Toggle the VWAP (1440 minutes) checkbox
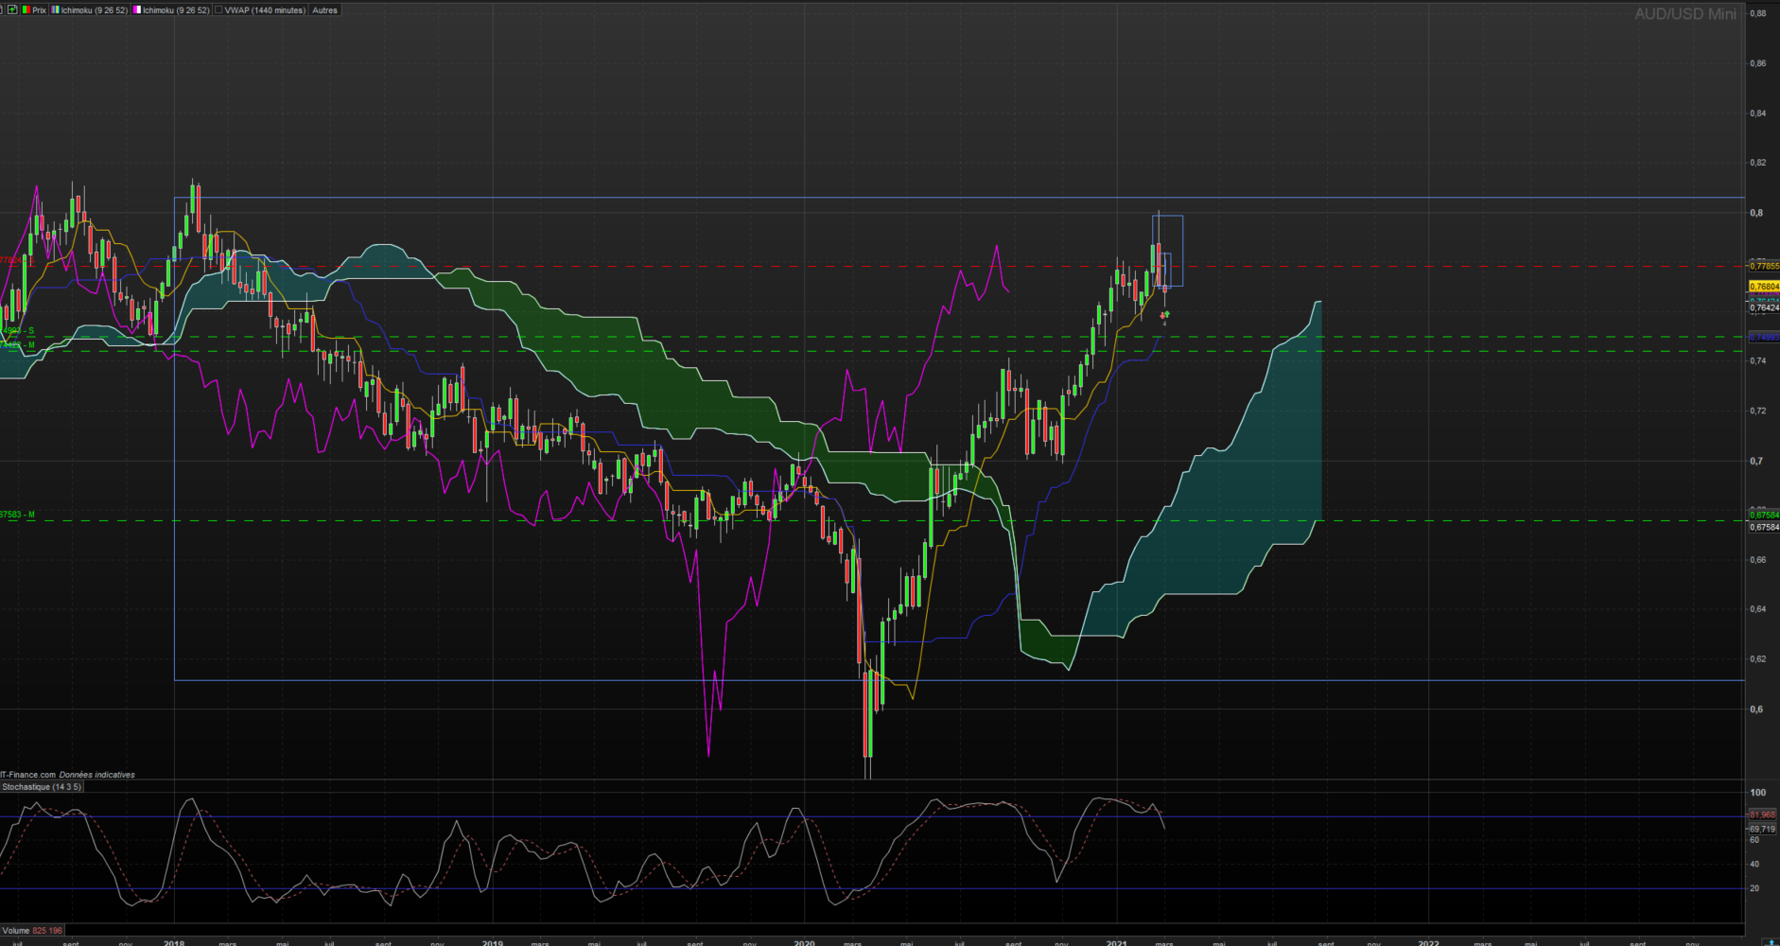Screen dimensions: 1780x946 tap(219, 9)
